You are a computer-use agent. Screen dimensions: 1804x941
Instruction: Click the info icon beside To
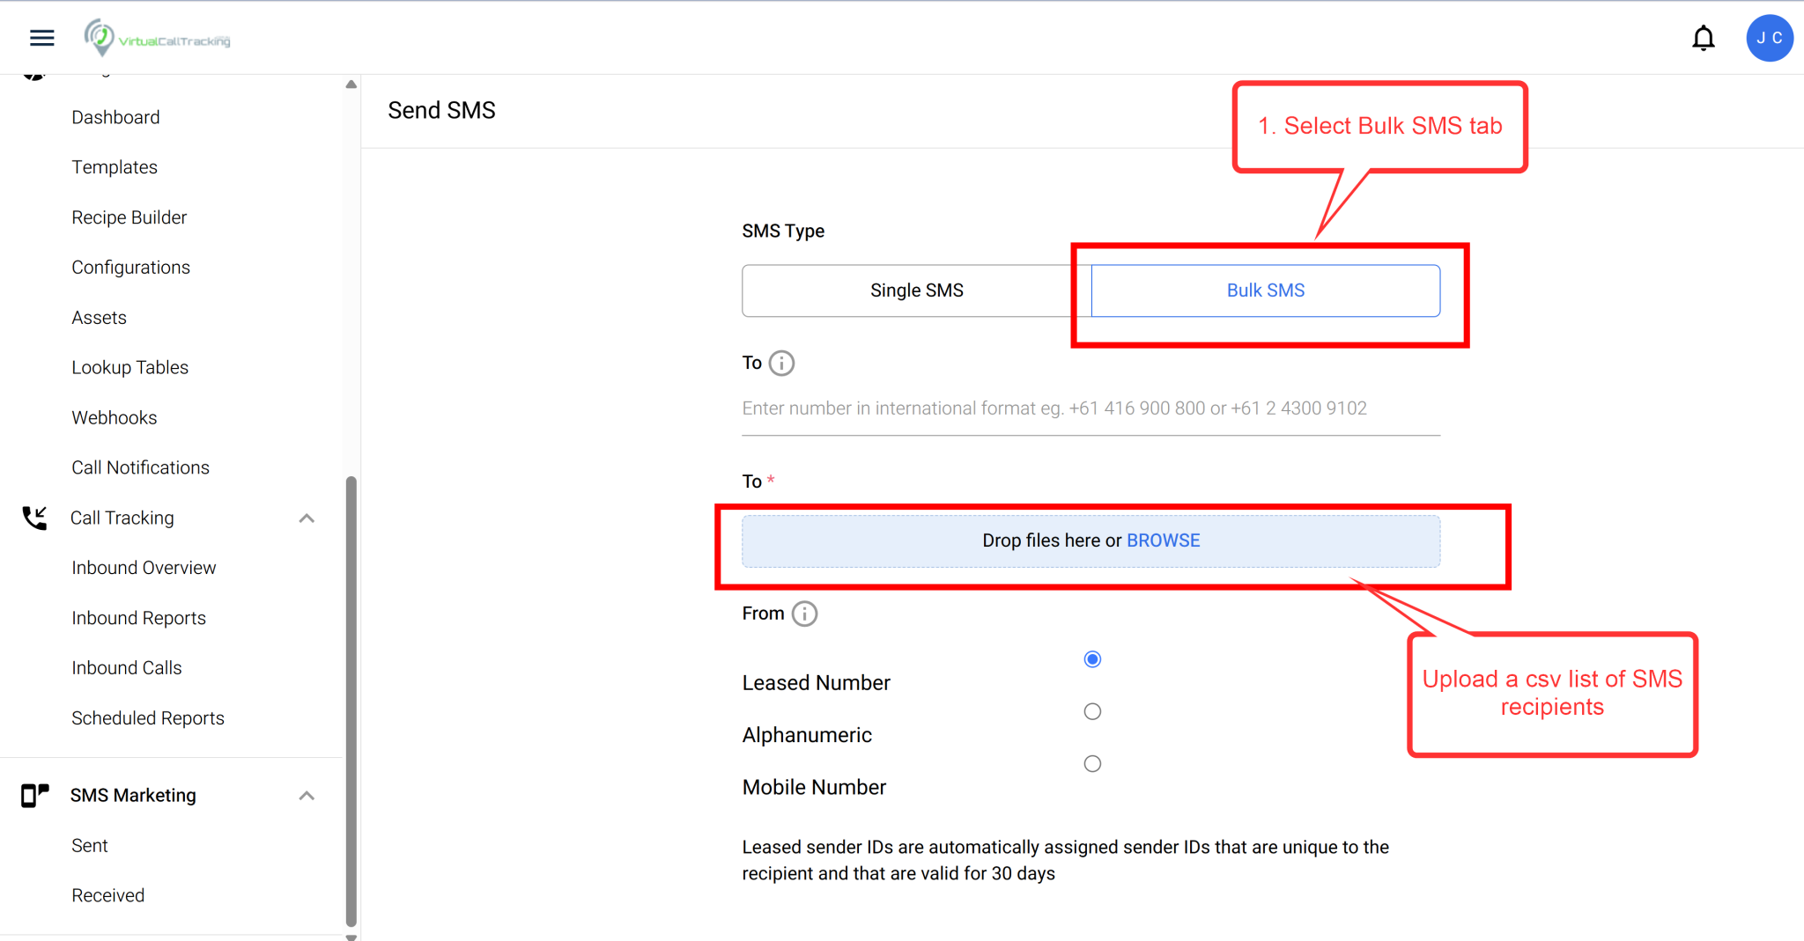pos(781,363)
